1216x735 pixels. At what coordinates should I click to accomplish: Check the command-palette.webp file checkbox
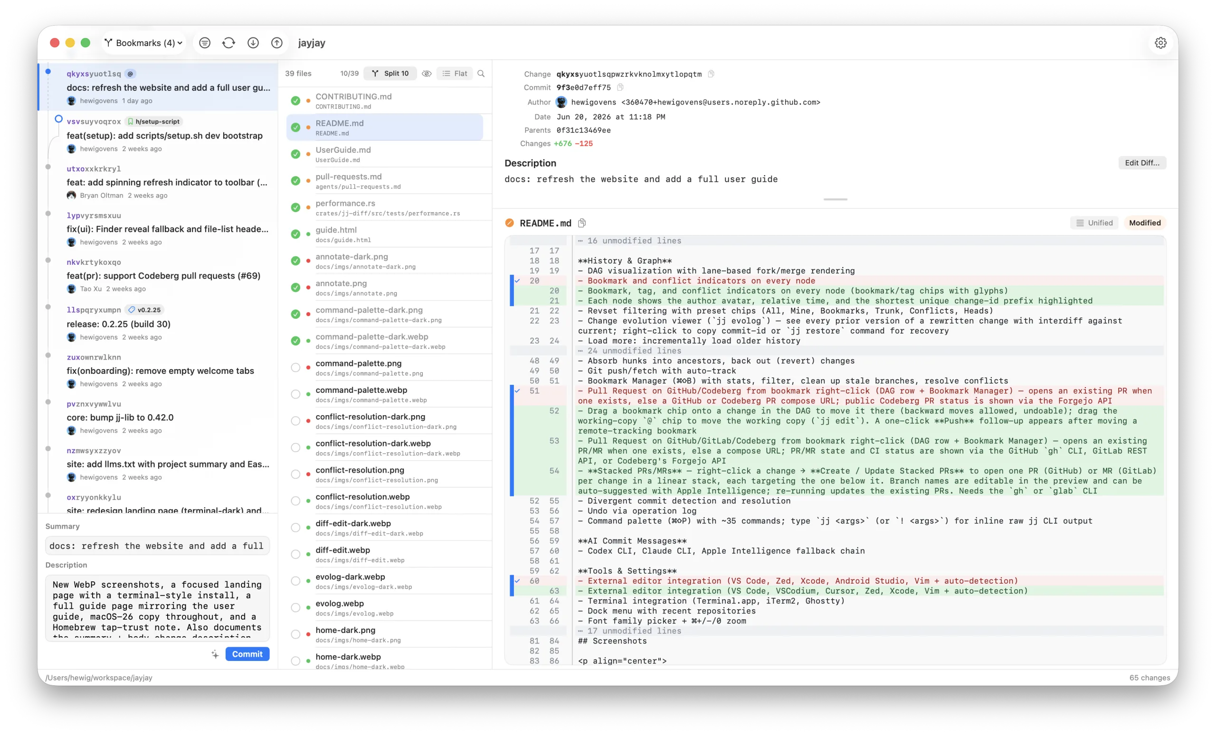point(295,394)
